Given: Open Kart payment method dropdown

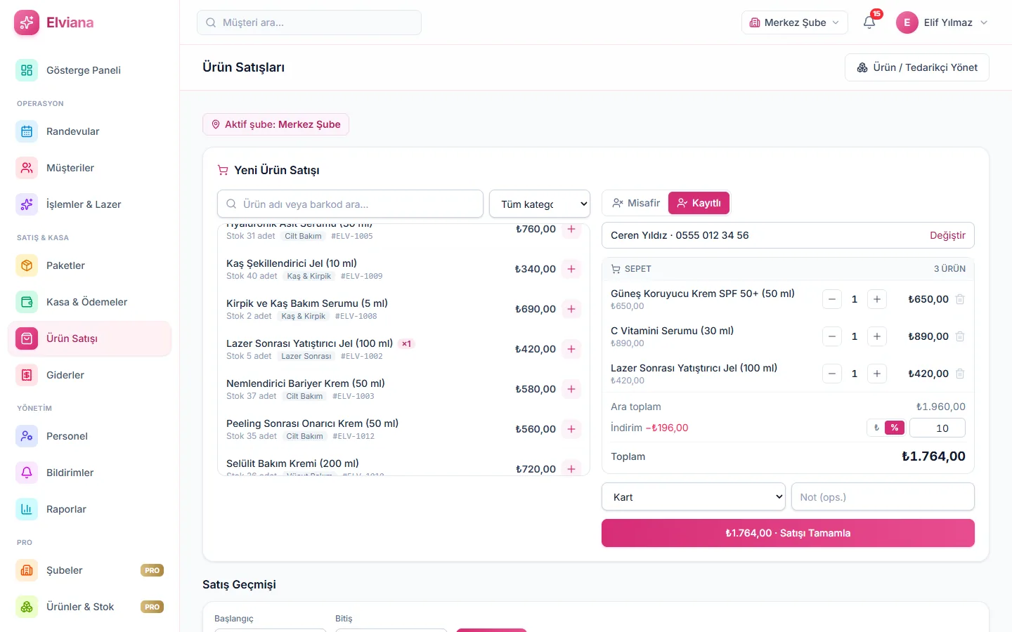Looking at the screenshot, I should (694, 496).
